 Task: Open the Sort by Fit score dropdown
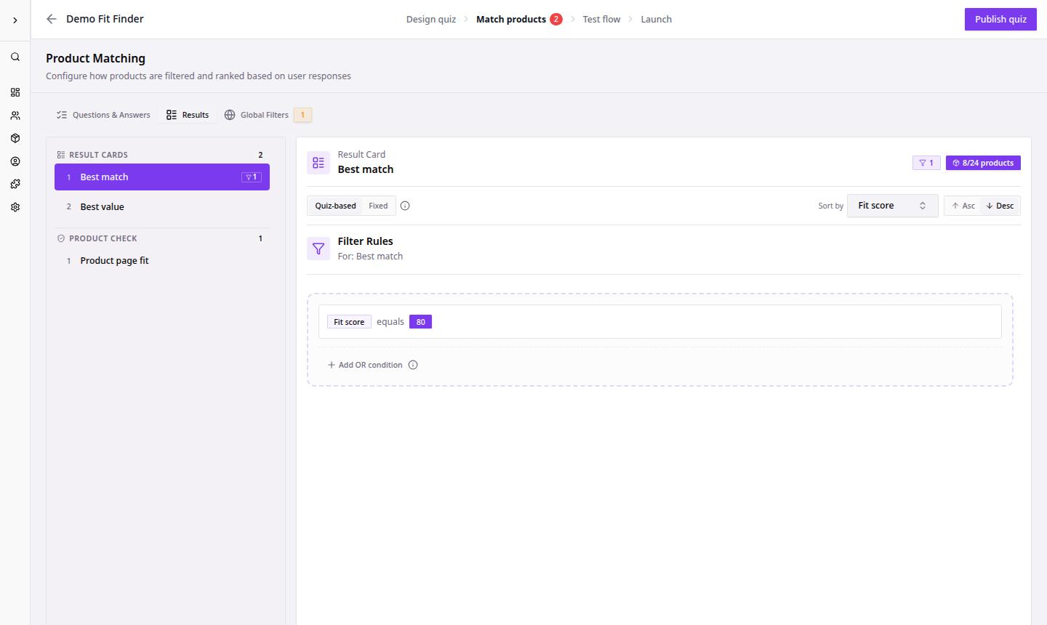[892, 206]
